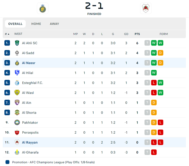The width and height of the screenshot is (189, 166).
Task: Sort the standings by the PTS column
Action: pyautogui.click(x=137, y=34)
